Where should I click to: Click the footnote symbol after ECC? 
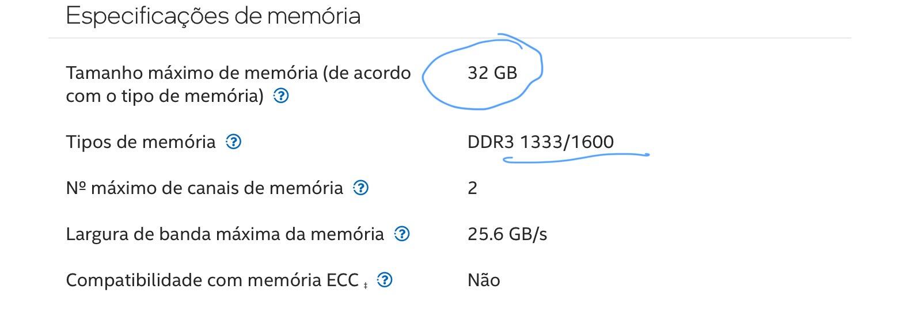(366, 285)
